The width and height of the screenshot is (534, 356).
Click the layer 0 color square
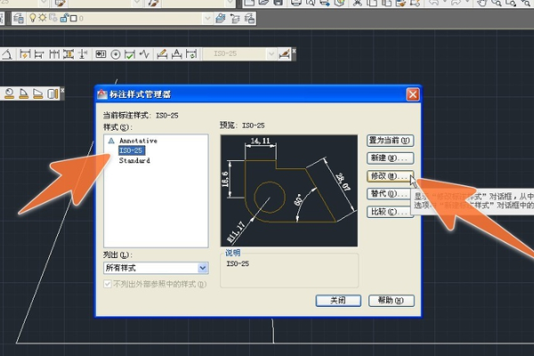pos(73,18)
